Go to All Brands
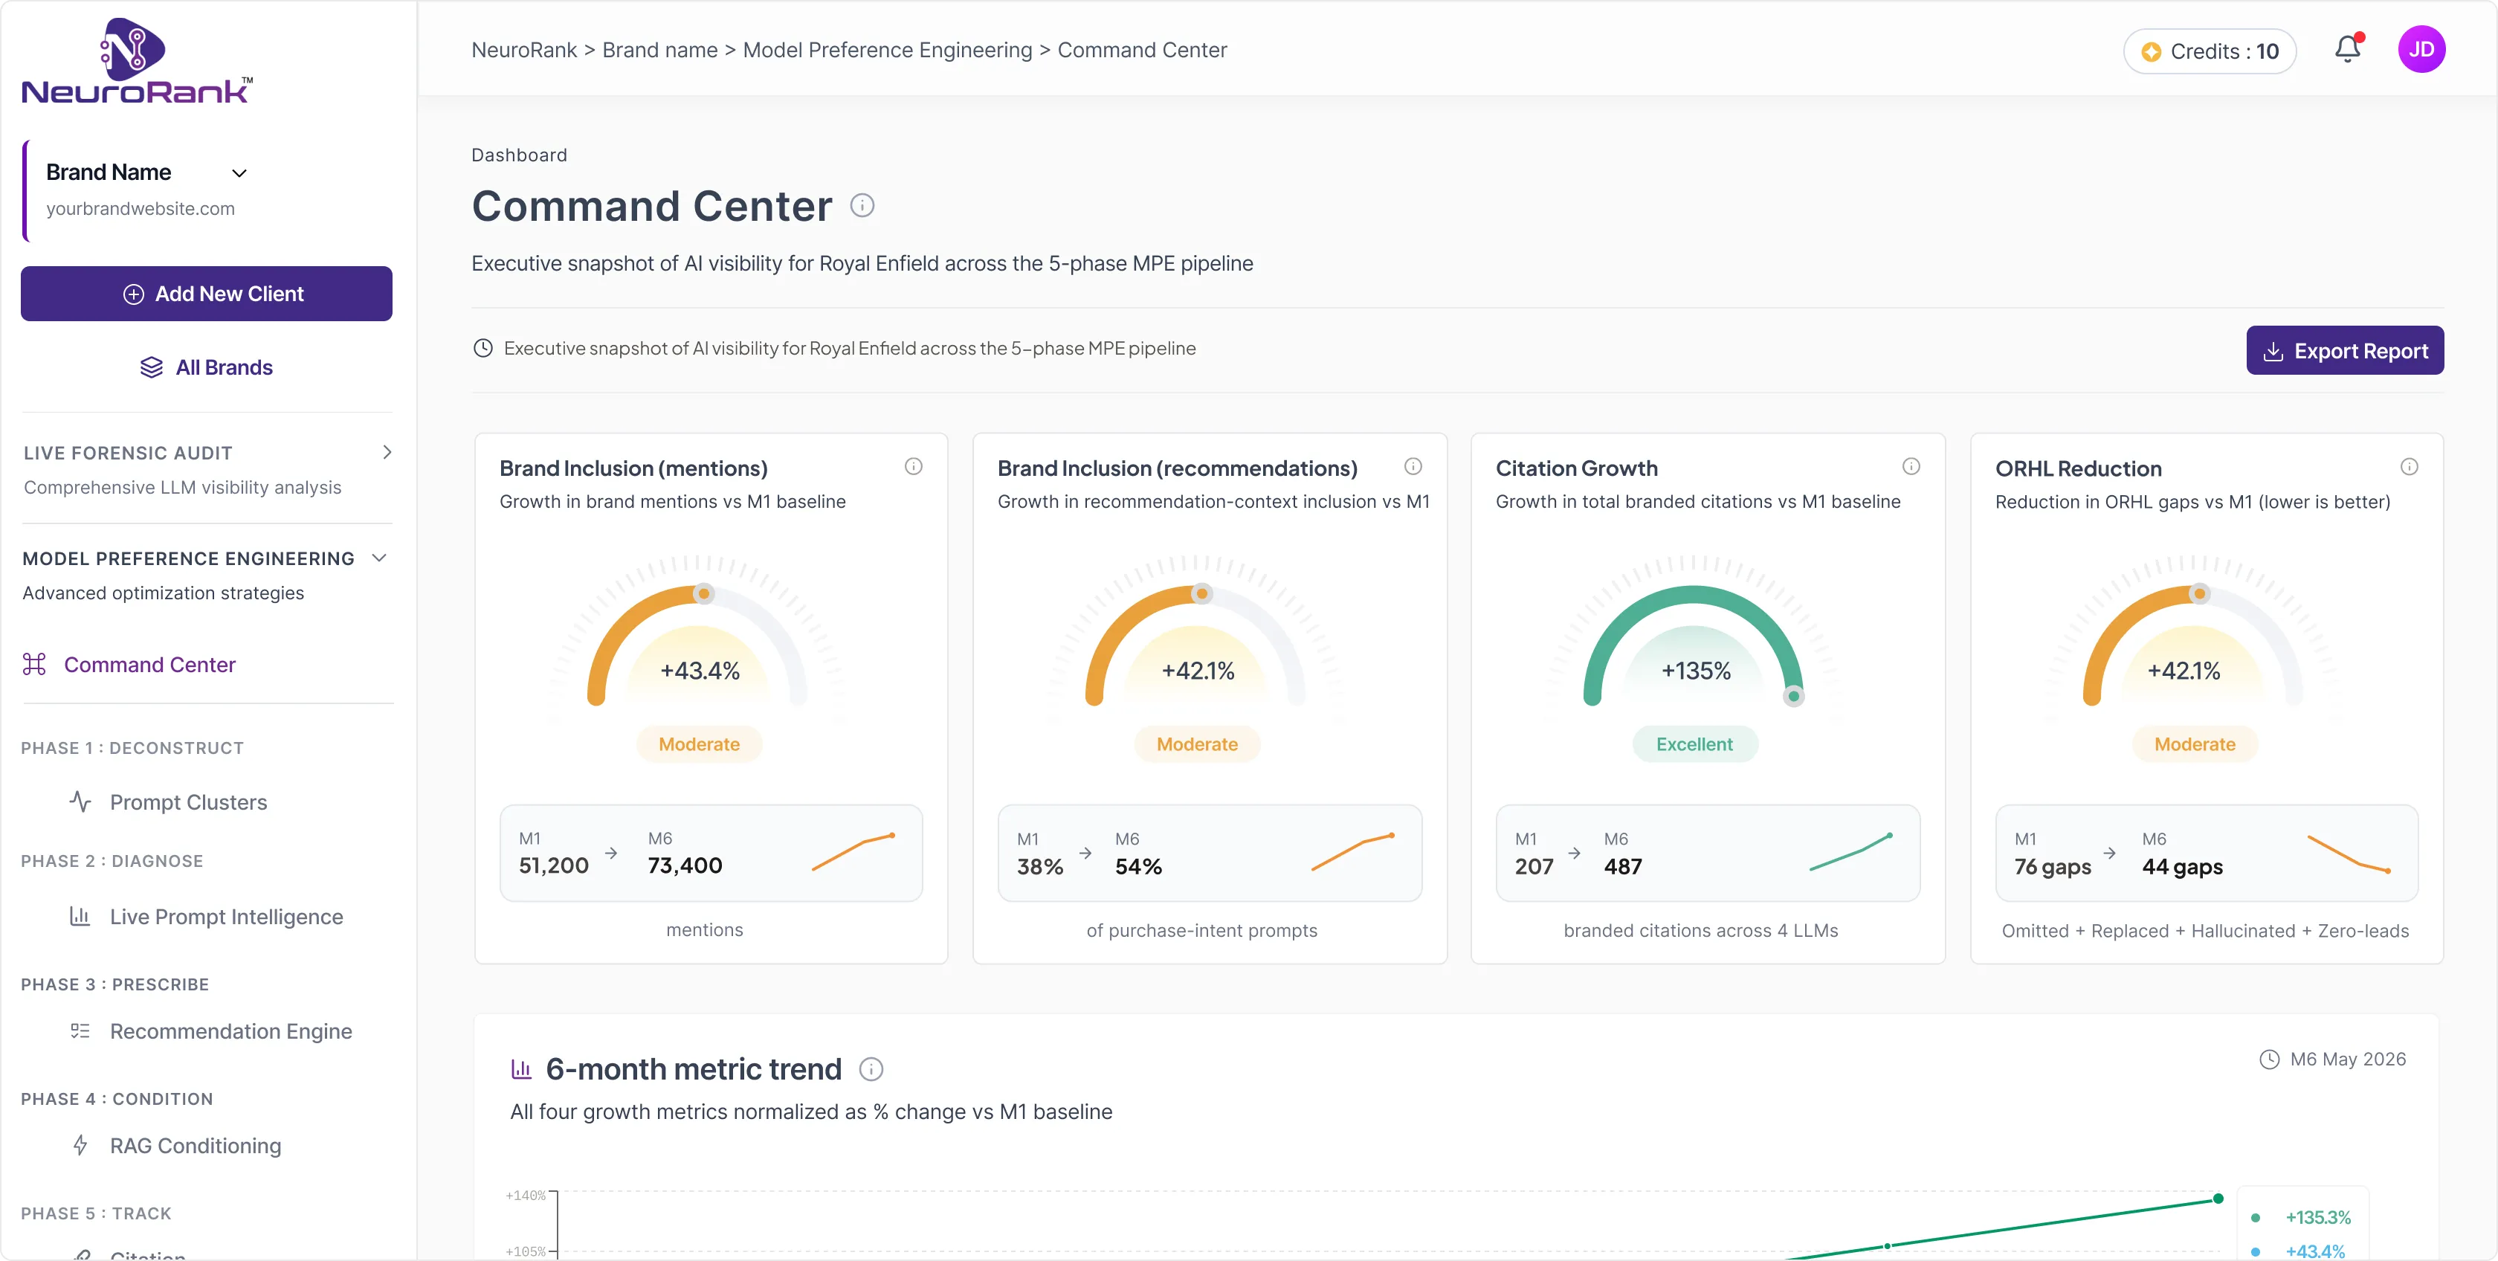This screenshot has width=2498, height=1261. point(207,367)
